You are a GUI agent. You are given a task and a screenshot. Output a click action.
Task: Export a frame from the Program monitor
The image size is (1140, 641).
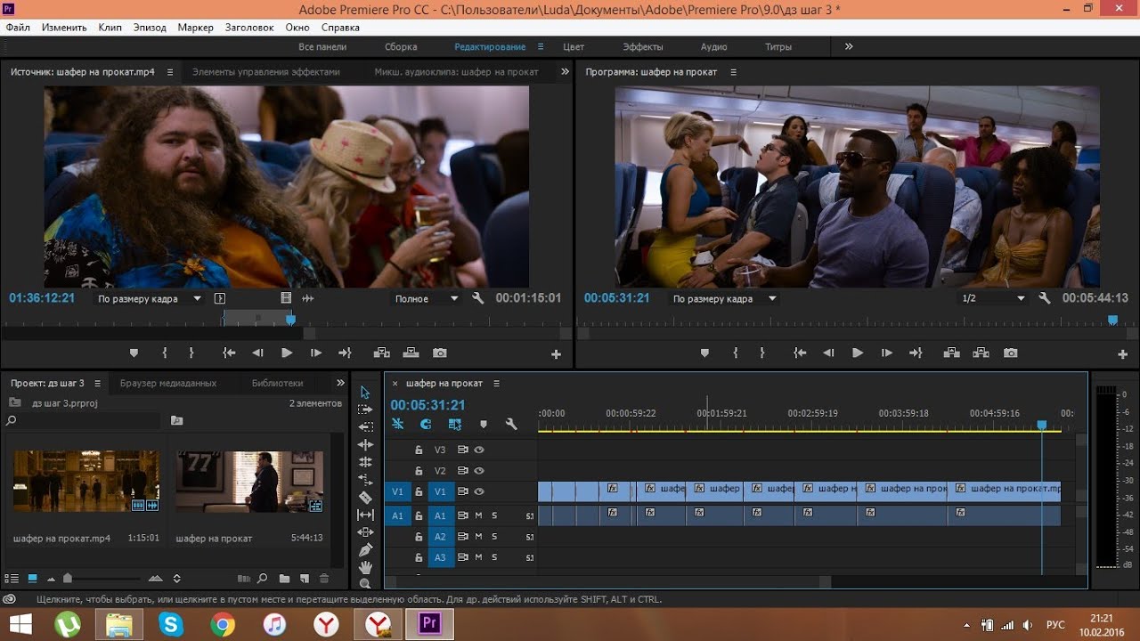(1010, 353)
